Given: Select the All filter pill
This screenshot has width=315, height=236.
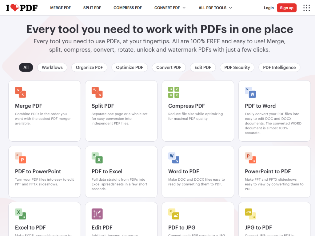Looking at the screenshot, I should coord(26,67).
